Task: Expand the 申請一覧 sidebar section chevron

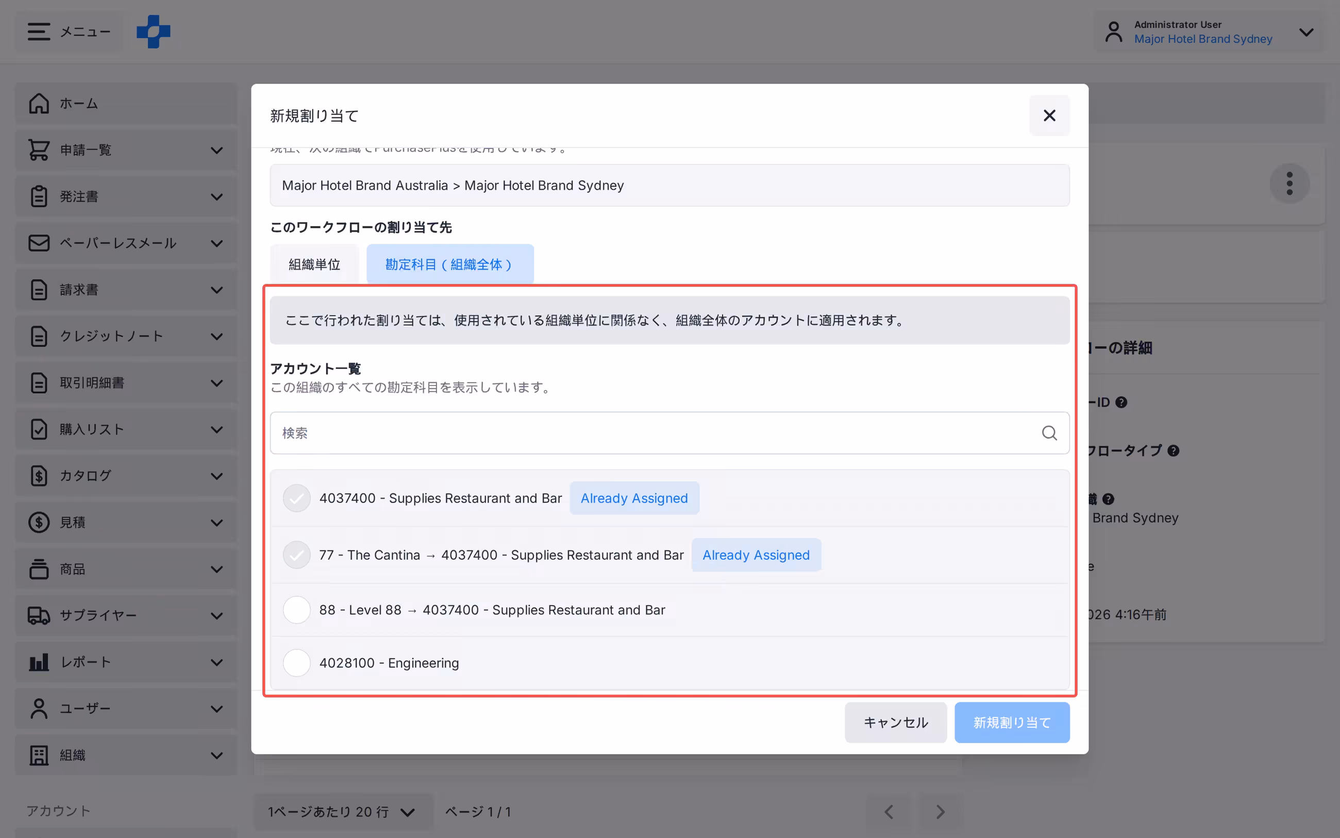Action: [x=216, y=150]
